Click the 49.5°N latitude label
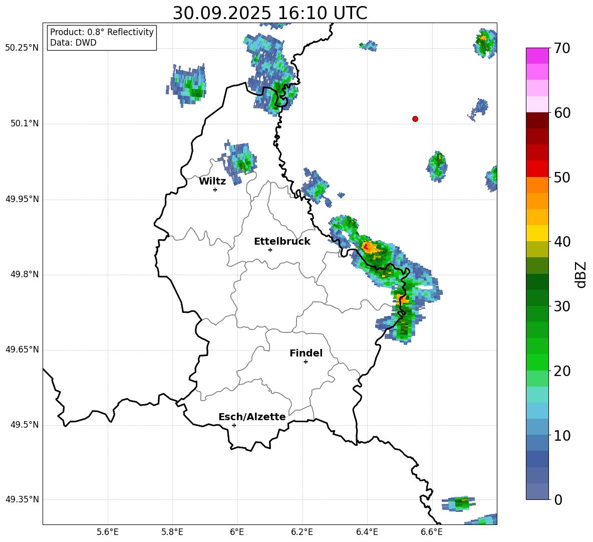This screenshot has height=542, width=593. click(x=25, y=425)
